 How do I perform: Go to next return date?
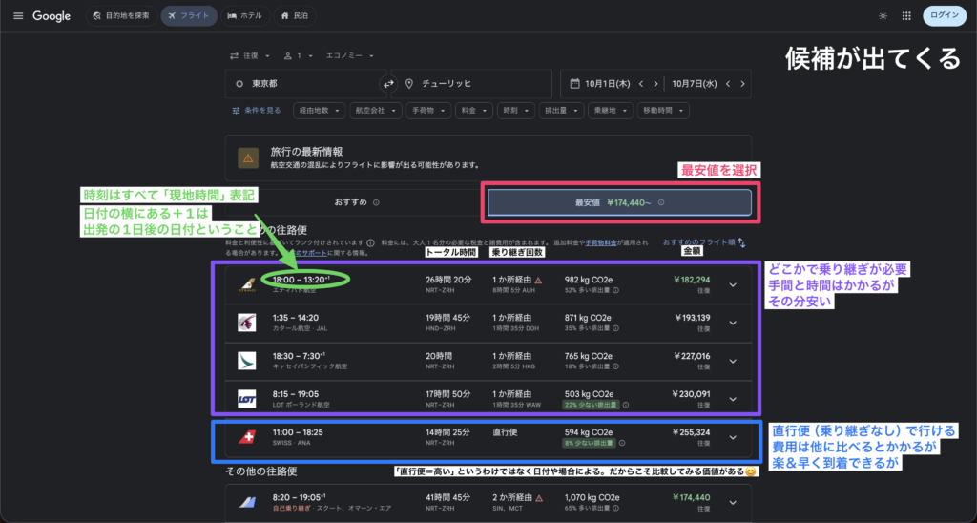point(742,84)
